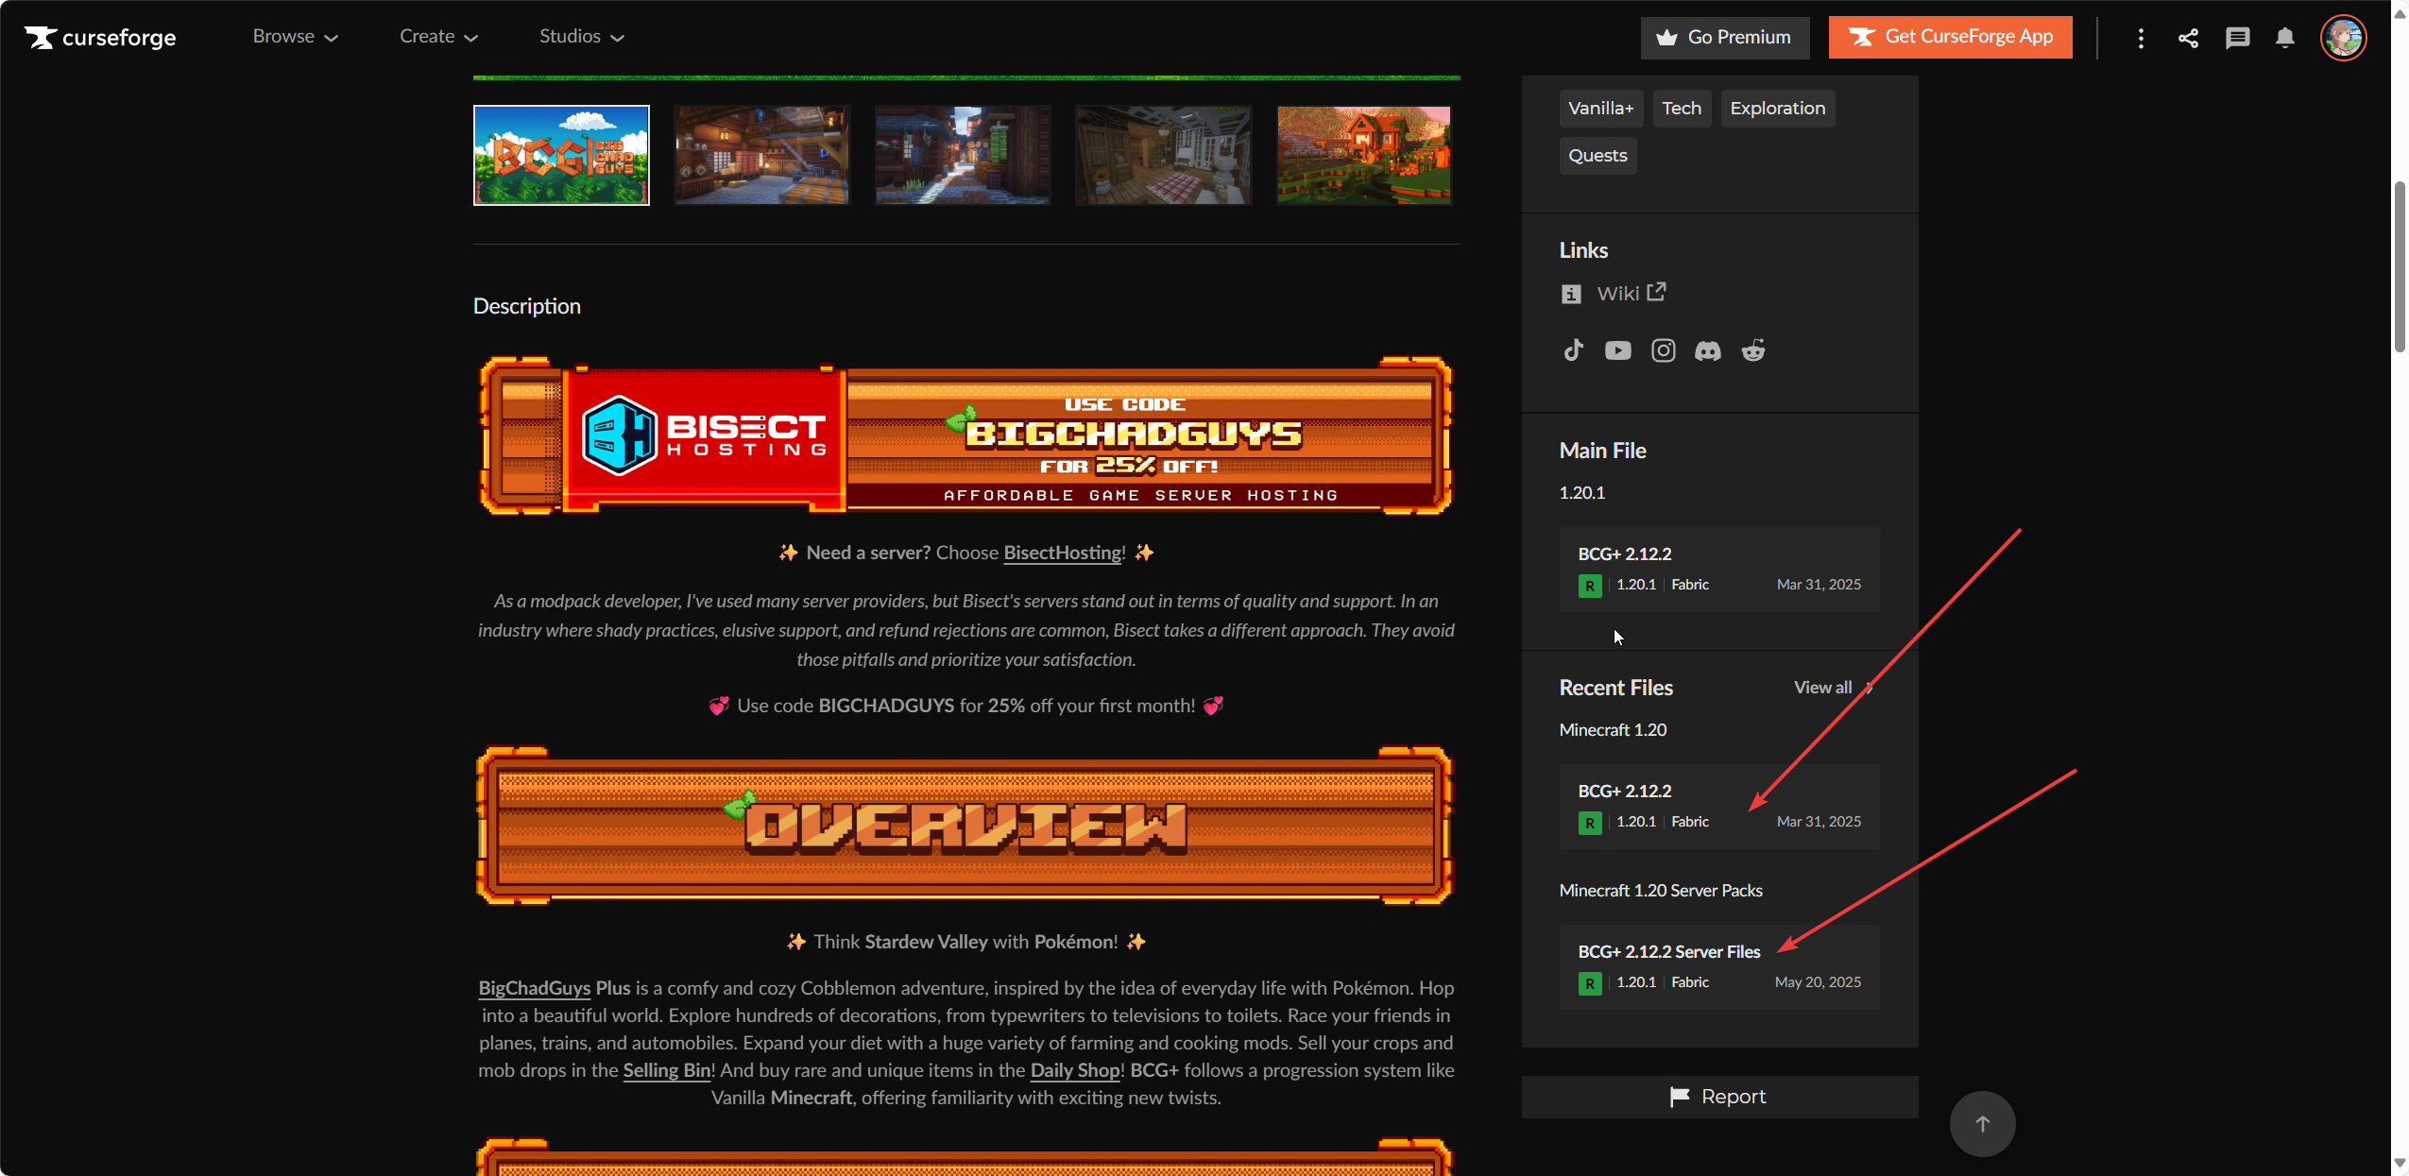Image resolution: width=2409 pixels, height=1176 pixels.
Task: Open the Daily Shop link
Action: pyautogui.click(x=1074, y=1070)
